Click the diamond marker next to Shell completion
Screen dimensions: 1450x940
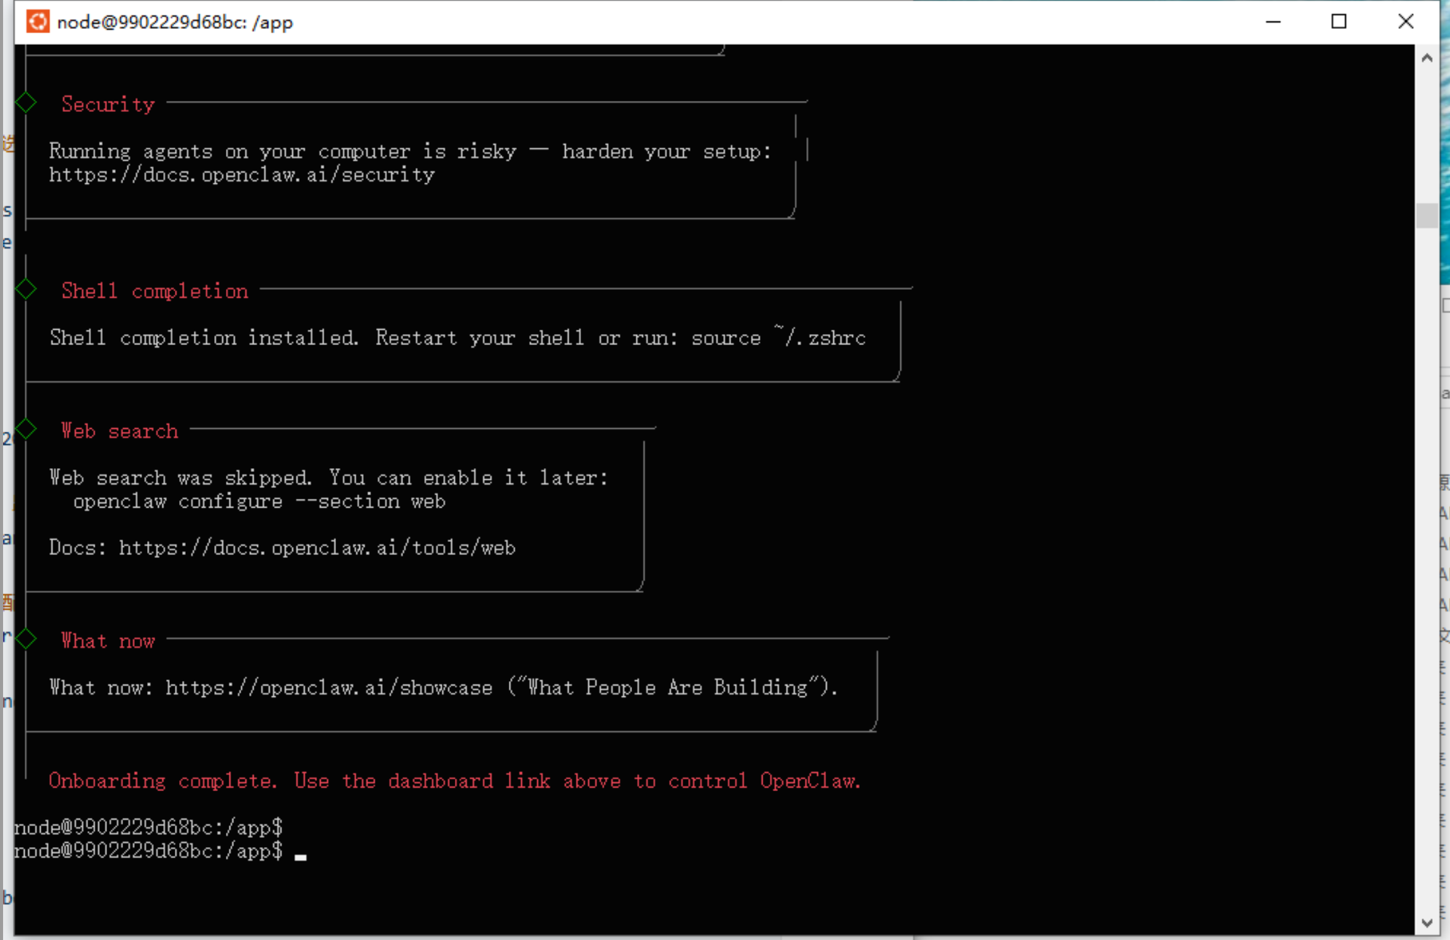(26, 288)
